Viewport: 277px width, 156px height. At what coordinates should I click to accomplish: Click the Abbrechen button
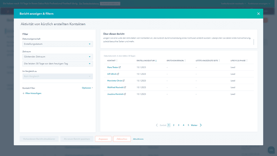(122, 139)
